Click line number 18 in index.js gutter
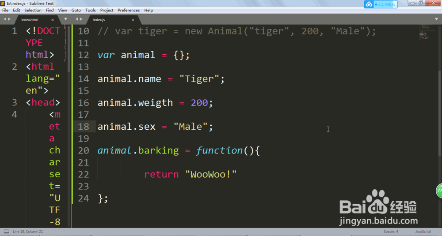The height and width of the screenshot is (236, 442). click(x=84, y=127)
